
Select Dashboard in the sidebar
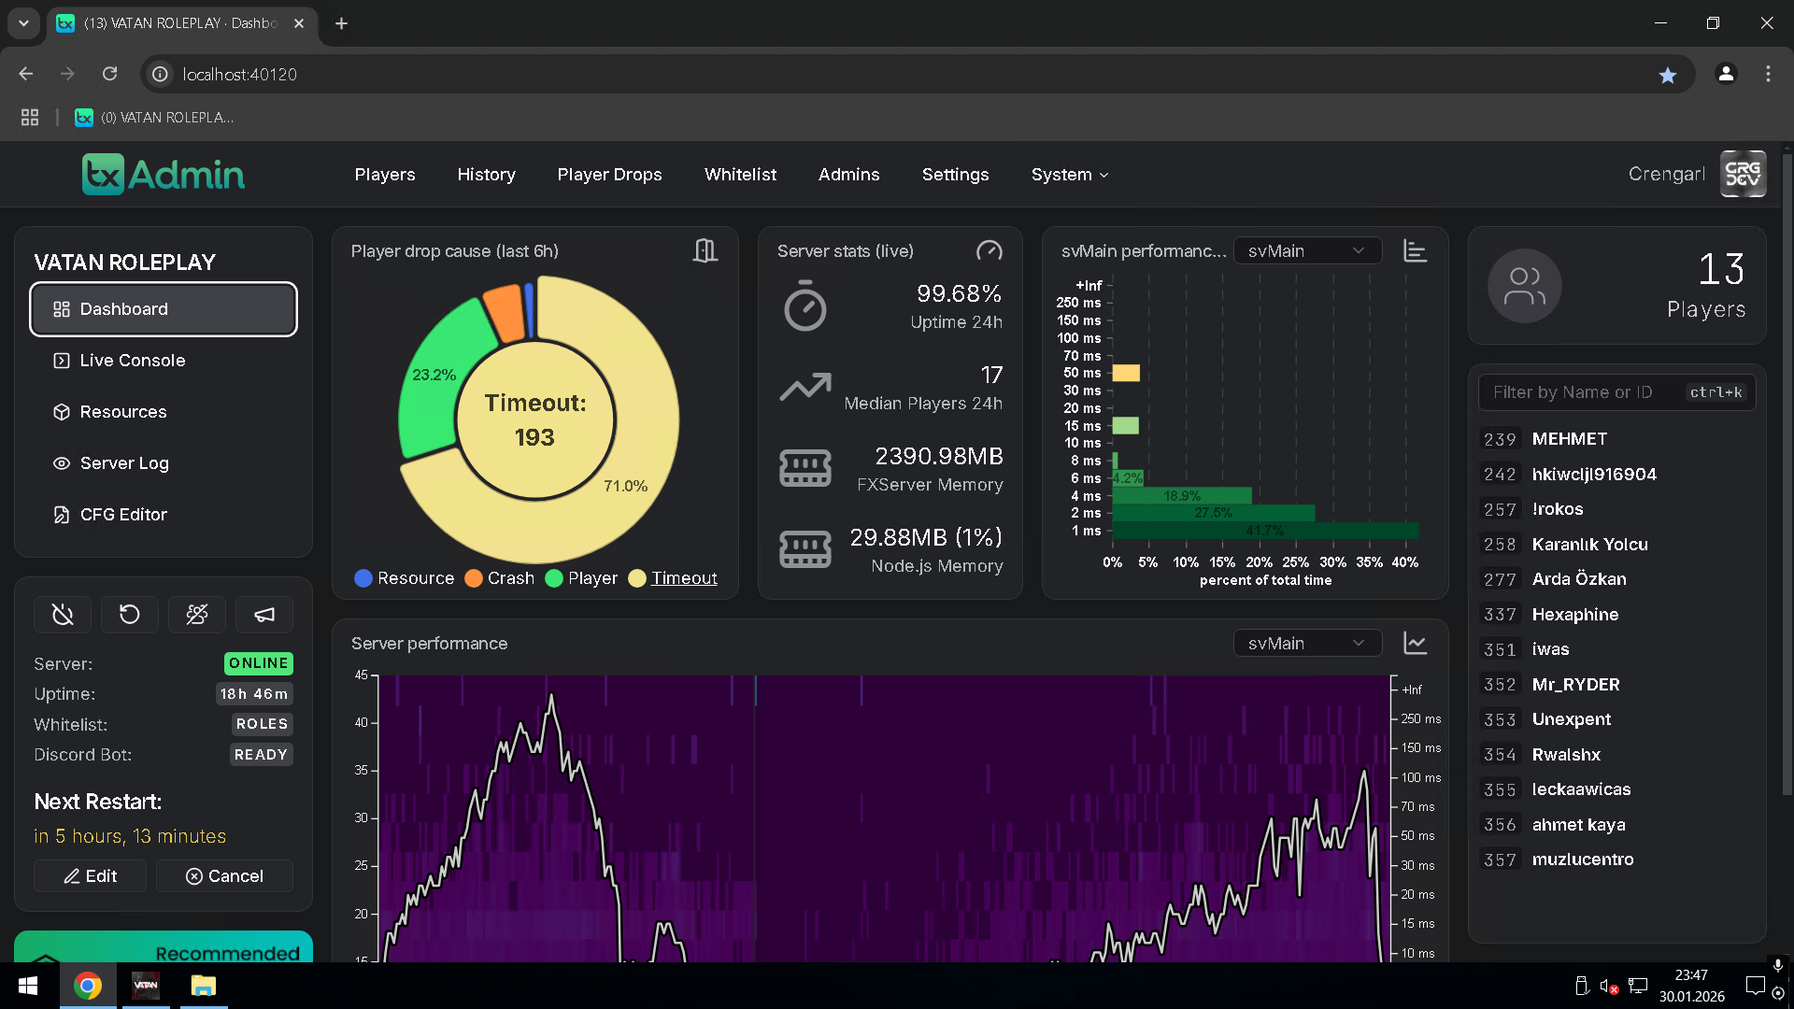click(164, 309)
